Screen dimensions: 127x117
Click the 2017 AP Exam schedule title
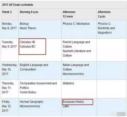pyautogui.click(x=18, y=5)
